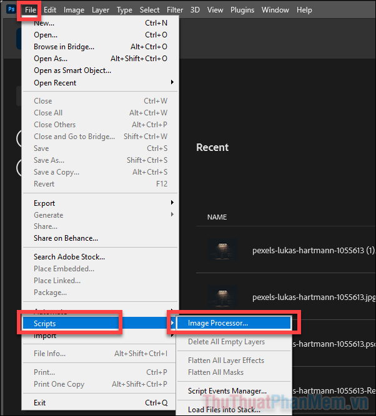Click the Print... entry
Viewport: 376px width, 416px height.
[x=99, y=372]
